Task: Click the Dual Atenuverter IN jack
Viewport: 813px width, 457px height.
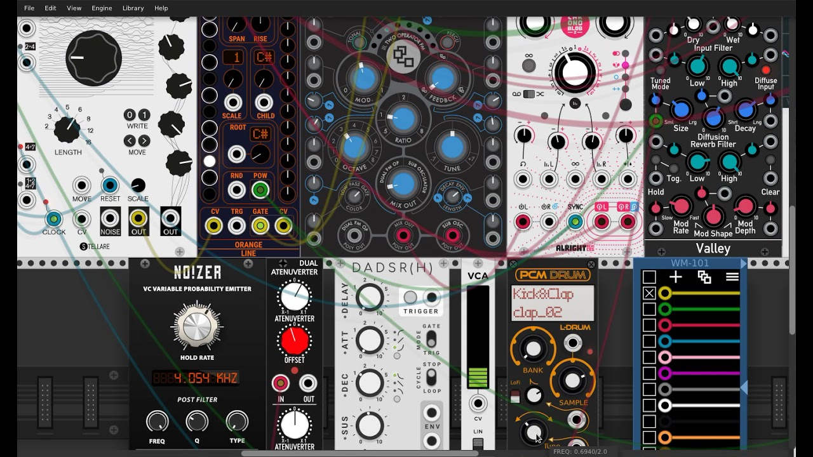Action: coord(280,383)
